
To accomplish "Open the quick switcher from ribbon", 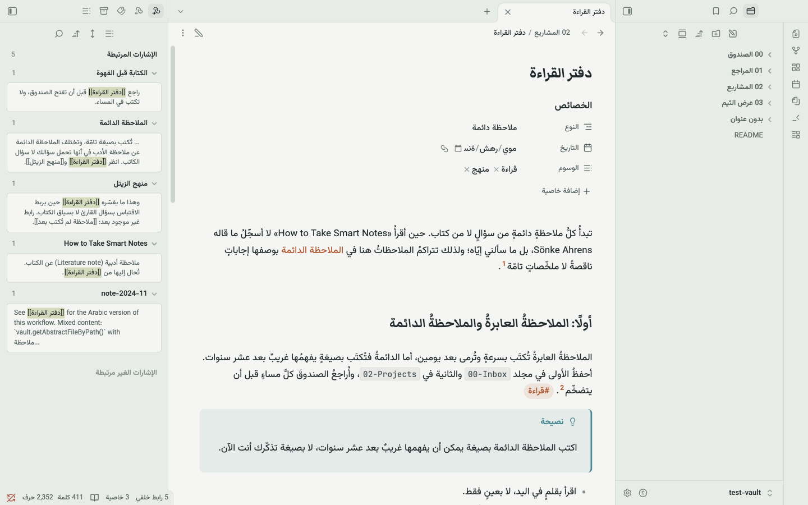I will click(796, 34).
